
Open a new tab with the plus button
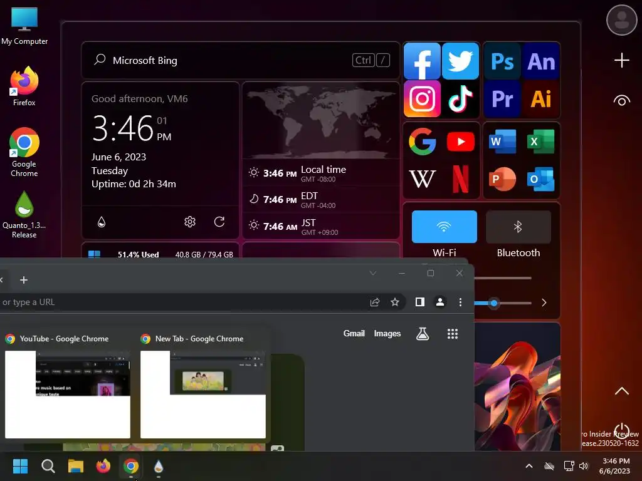[24, 280]
